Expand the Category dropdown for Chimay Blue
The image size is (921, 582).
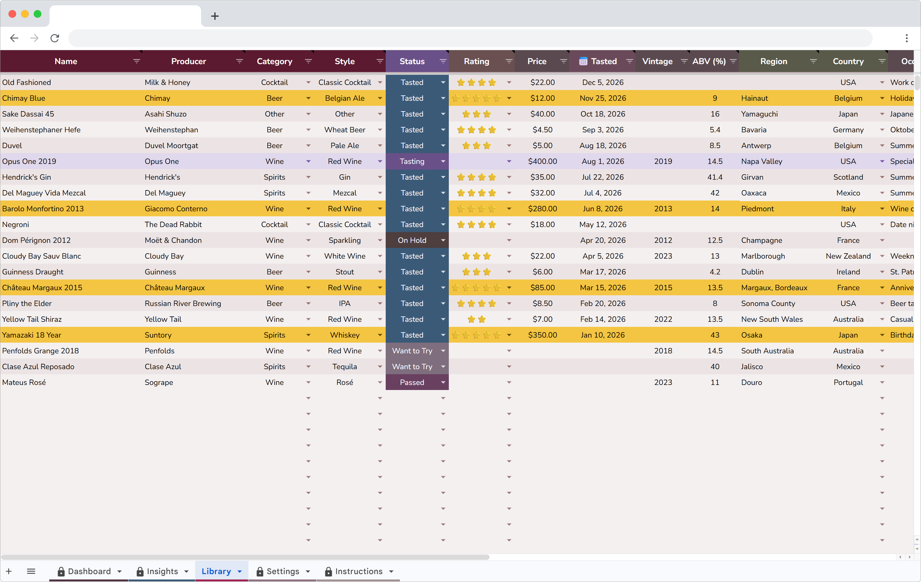308,98
